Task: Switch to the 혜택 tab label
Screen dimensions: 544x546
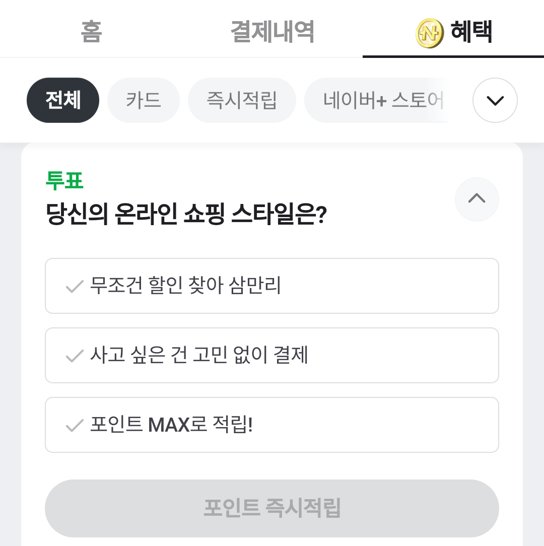Action: pos(471,32)
